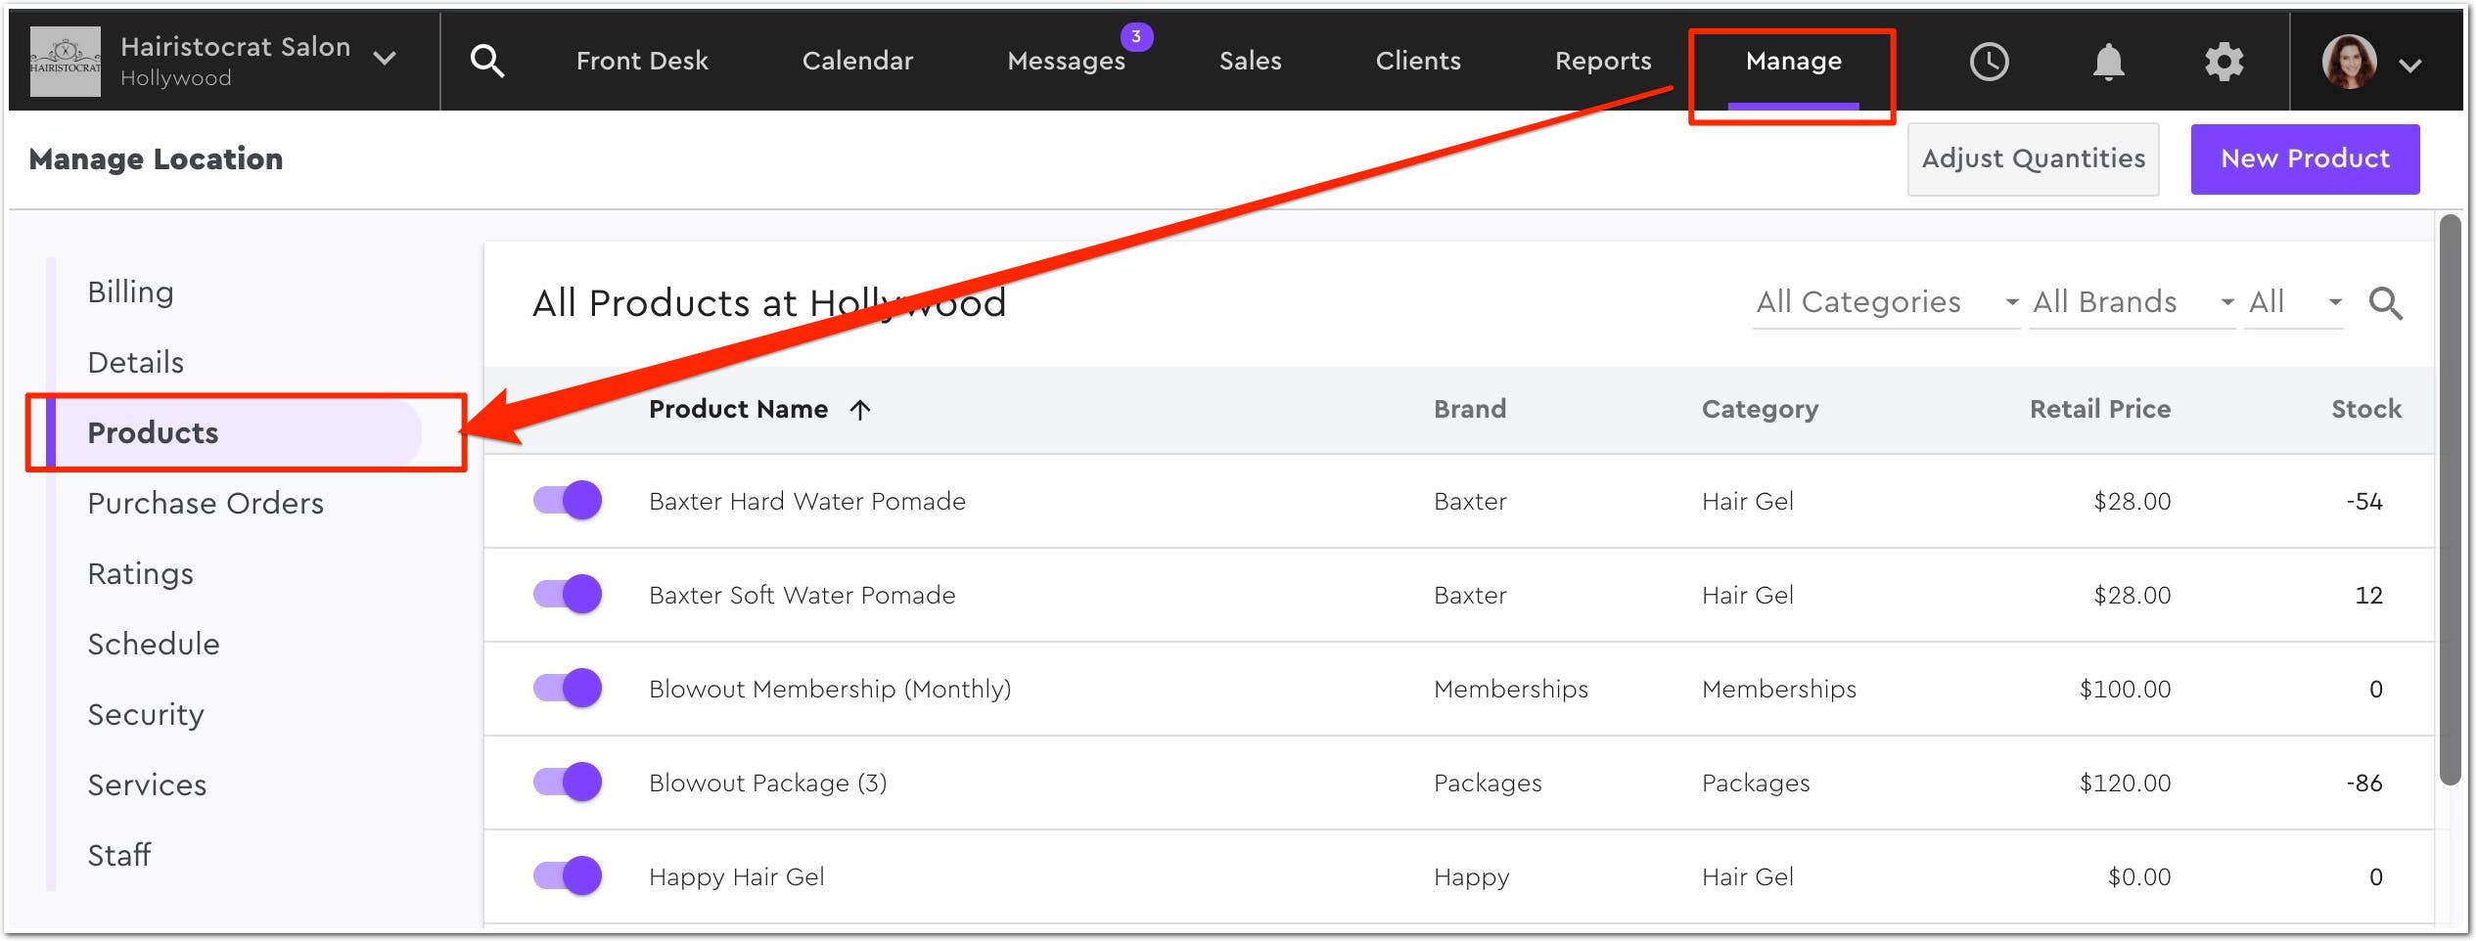Click the search magnifier in top navigation
This screenshot has height=941, width=2476.
(486, 62)
